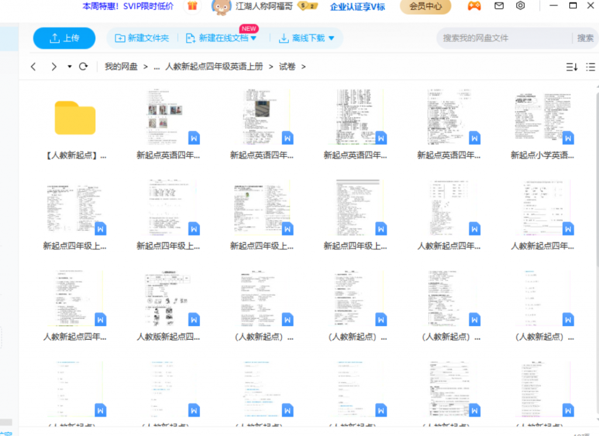Go forward with the right arrow
Screen dimensions: 599x436
[x=54, y=67]
